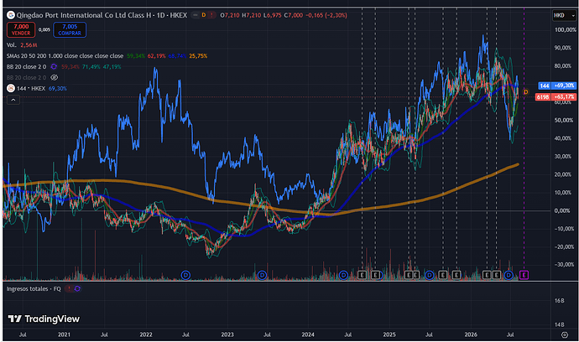Click the dividend D marker above Jul 2022
579x342 pixels.
point(185,275)
